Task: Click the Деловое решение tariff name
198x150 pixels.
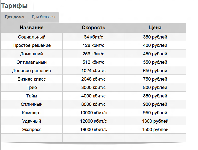Action: point(32,71)
